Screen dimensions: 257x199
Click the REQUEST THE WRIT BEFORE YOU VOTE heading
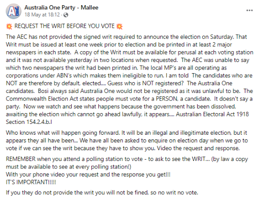point(65,26)
